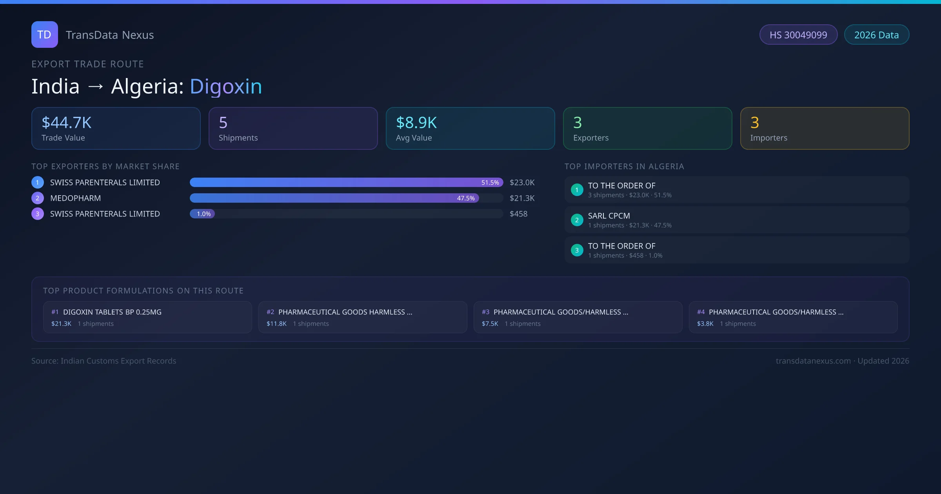The width and height of the screenshot is (941, 494).
Task: Click green rank 3 importer badge
Action: [x=577, y=250]
